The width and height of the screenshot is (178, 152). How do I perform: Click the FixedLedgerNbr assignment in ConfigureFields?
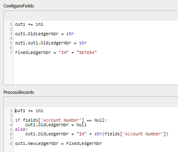(56, 52)
